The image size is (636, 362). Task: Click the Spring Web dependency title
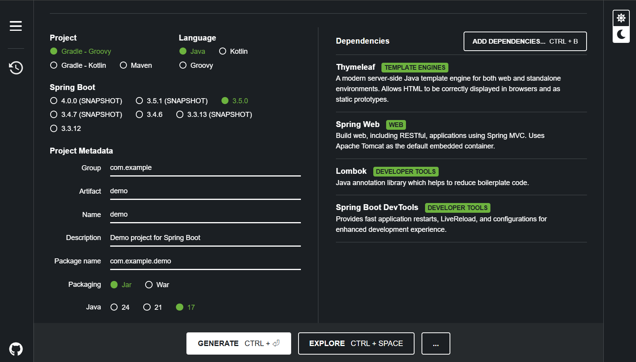pos(358,124)
